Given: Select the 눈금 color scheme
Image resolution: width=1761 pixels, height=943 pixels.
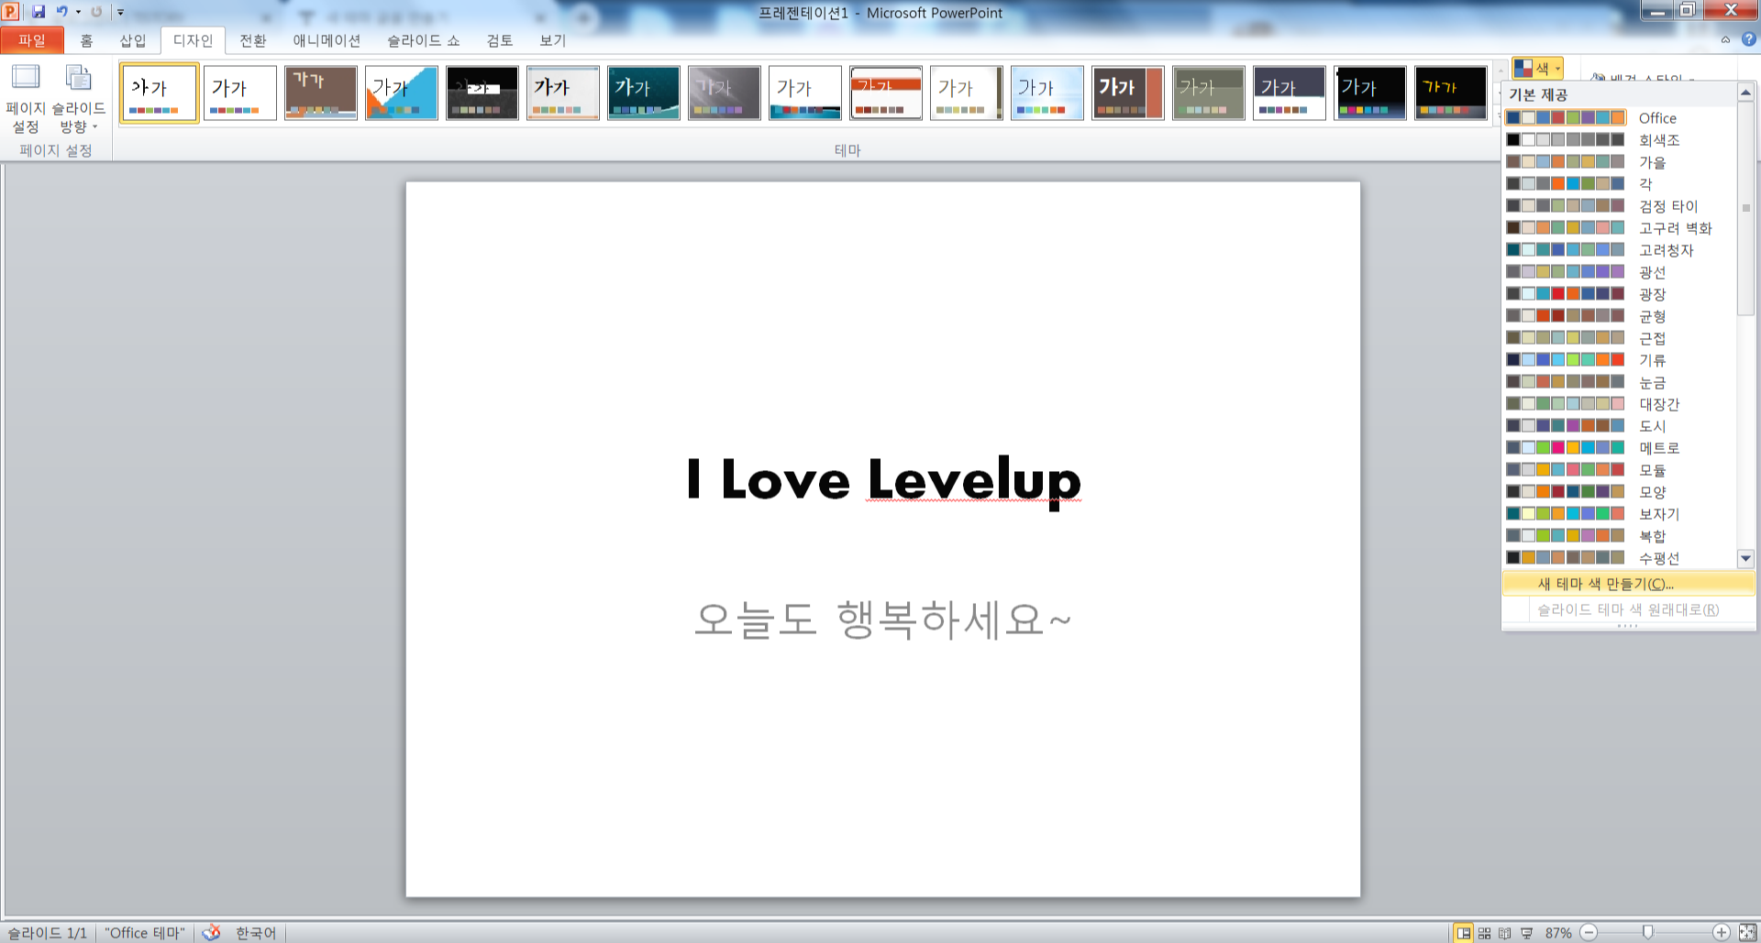Looking at the screenshot, I should tap(1619, 382).
